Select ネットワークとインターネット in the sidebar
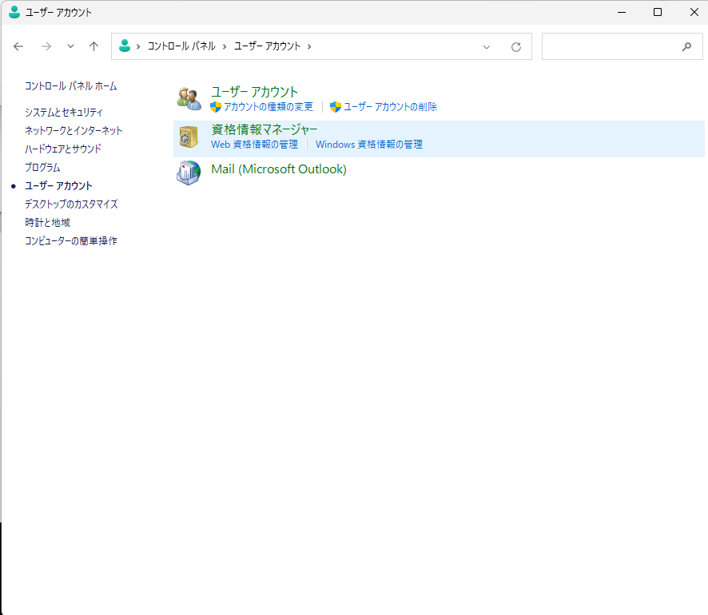The height and width of the screenshot is (615, 708). (74, 131)
